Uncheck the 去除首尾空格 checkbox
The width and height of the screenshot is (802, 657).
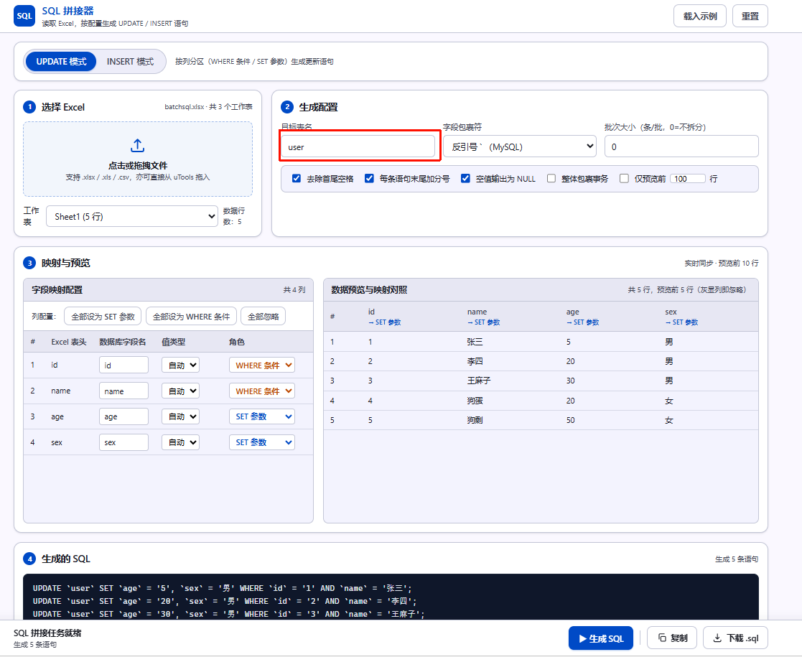296,179
